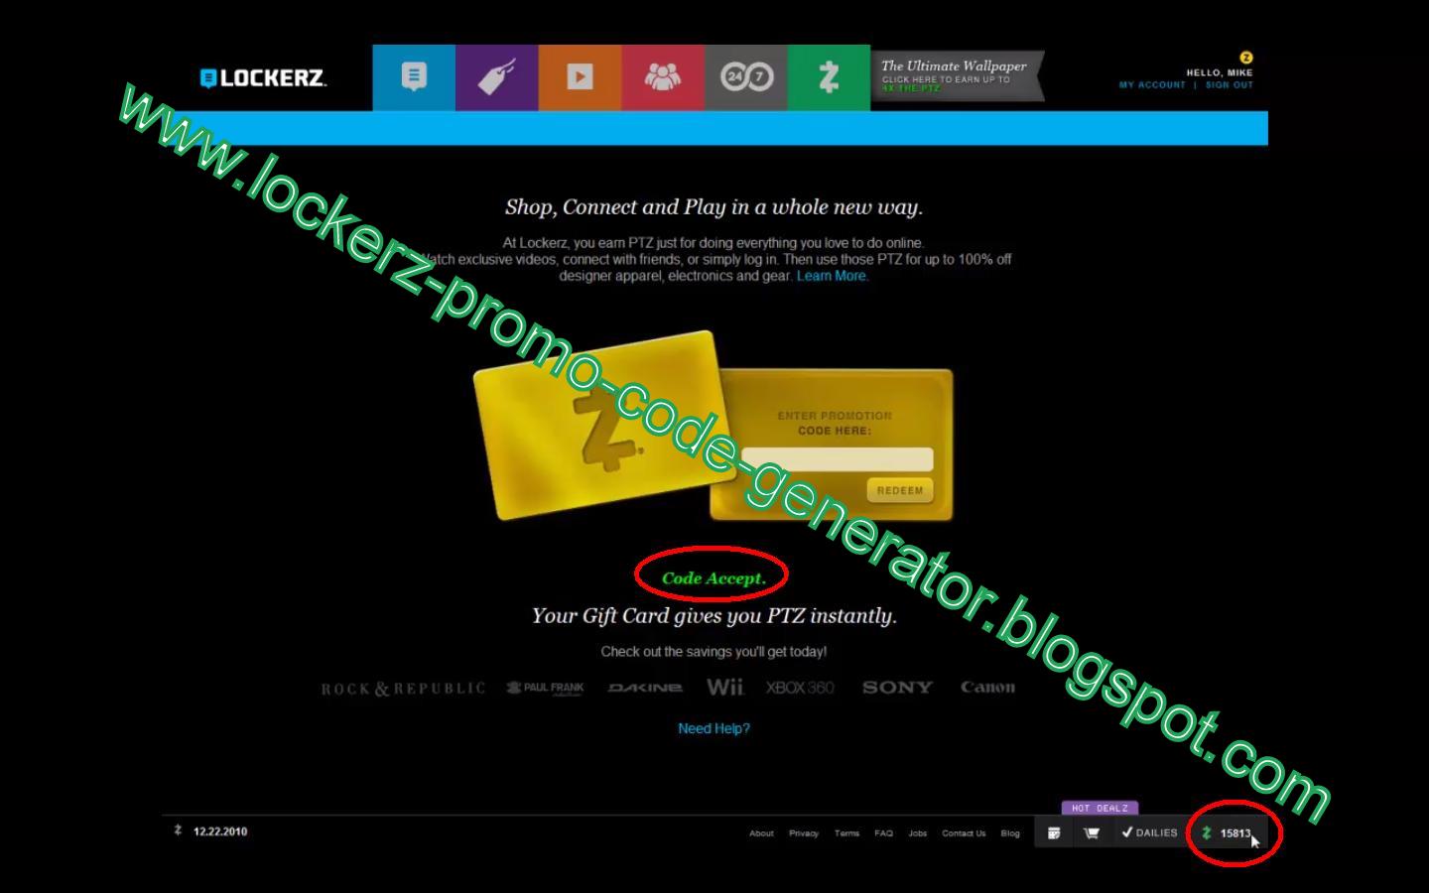1429x893 pixels.
Task: Click the Rock & Republic brand logo
Action: point(403,689)
